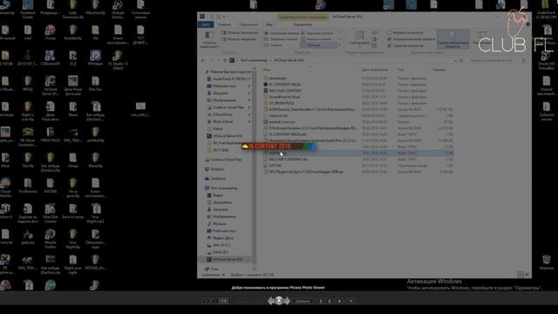
Task: Select the CDBurnerXP desktop icon
Action: [x=51, y=58]
